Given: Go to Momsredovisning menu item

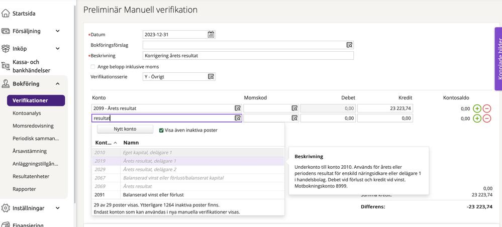Looking at the screenshot, I should [33, 126].
